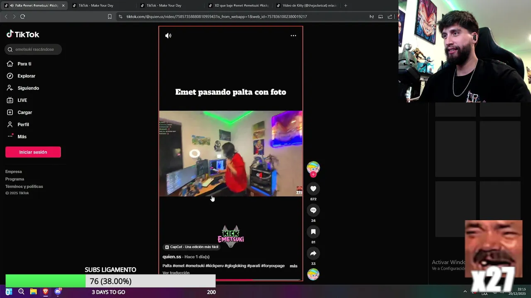Screen dimensions: 531x298
Task: Open File Explorer from the taskbar
Action: tap(33, 292)
